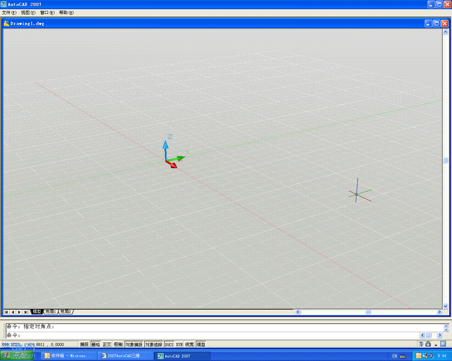This screenshot has height=361, width=452.
Task: Click the orange clock icon in system tray
Action: pos(419,356)
